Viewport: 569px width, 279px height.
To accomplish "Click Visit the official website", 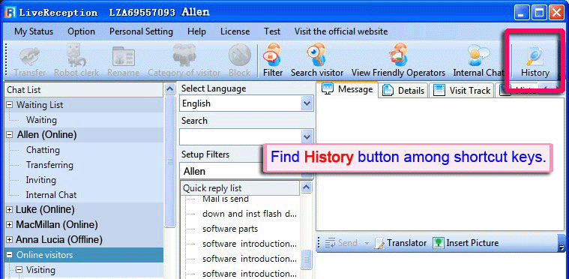I will tap(341, 31).
